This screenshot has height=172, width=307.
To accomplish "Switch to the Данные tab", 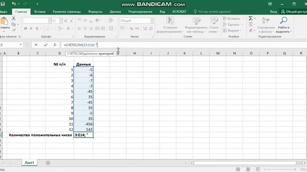I will pos(115,11).
